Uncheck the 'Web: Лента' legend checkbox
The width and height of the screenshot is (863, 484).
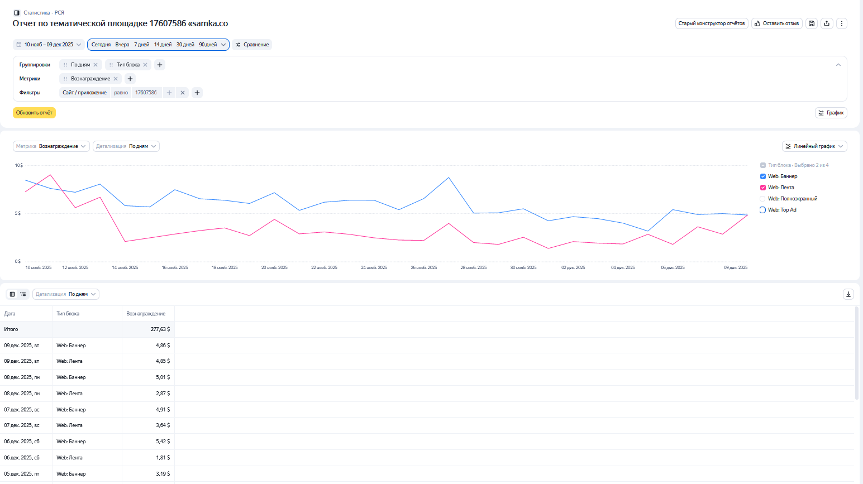763,188
